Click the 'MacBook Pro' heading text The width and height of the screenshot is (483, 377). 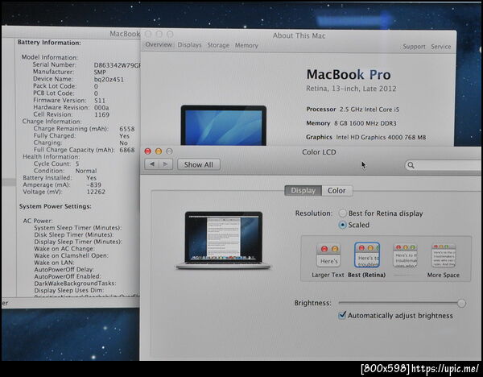tap(349, 75)
